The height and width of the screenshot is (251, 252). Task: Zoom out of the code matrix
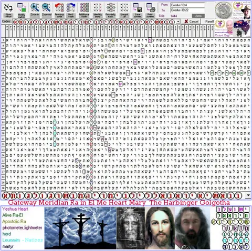pos(46,10)
